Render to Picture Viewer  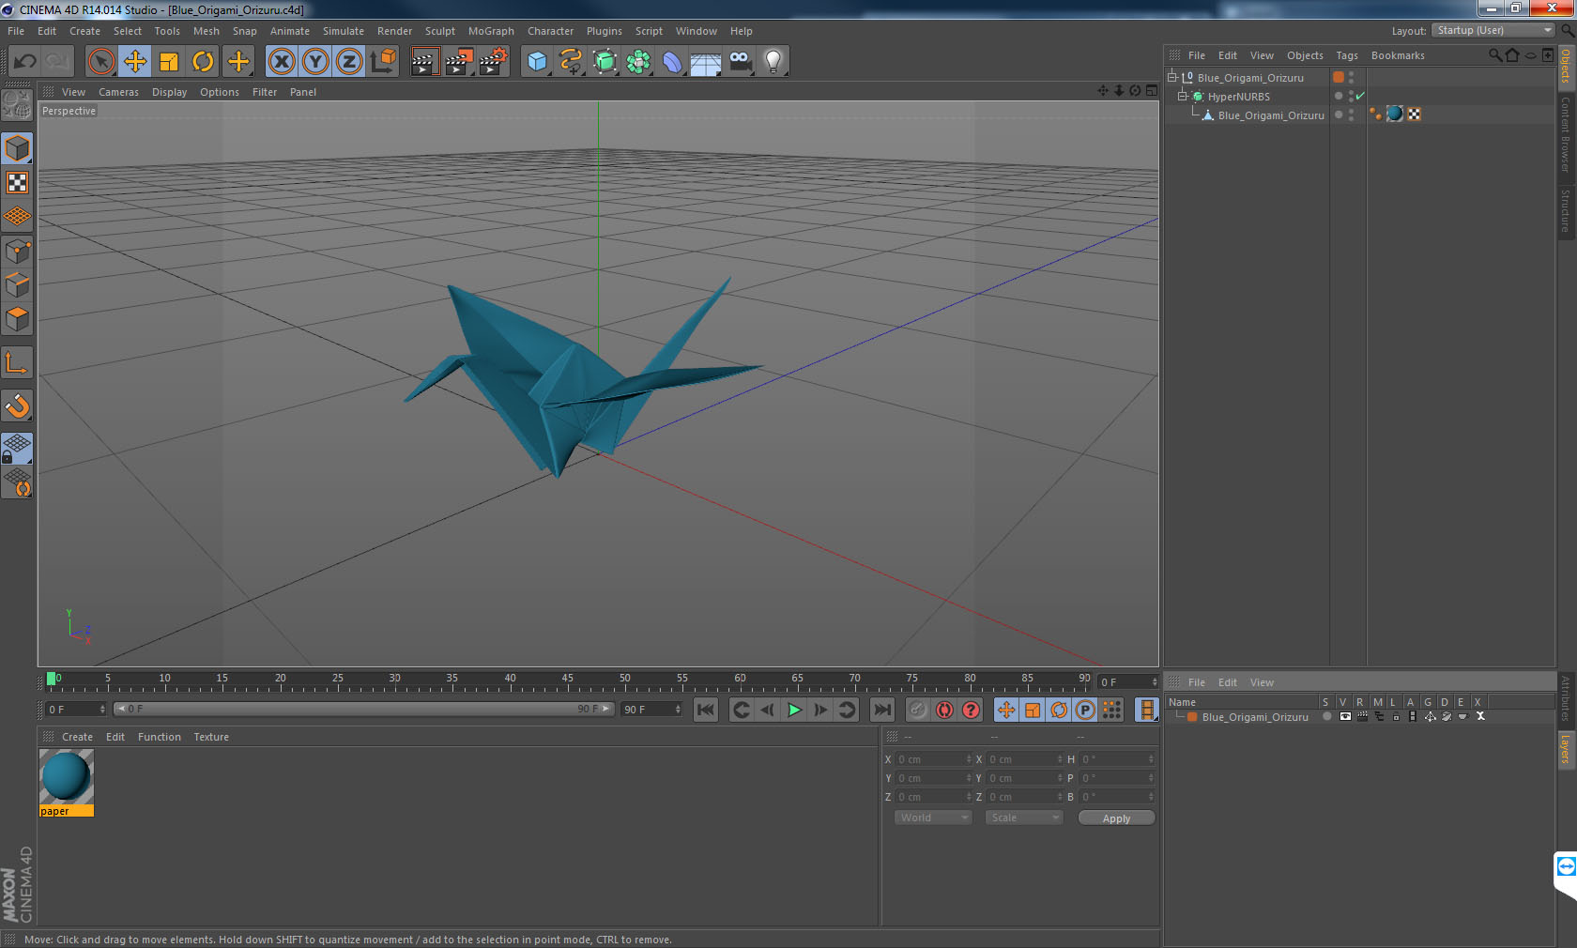point(459,62)
